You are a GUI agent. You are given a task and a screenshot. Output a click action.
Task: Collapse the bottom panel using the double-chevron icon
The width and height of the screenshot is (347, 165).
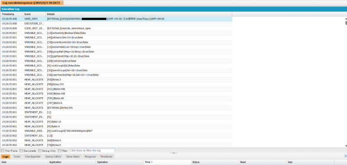(345, 156)
